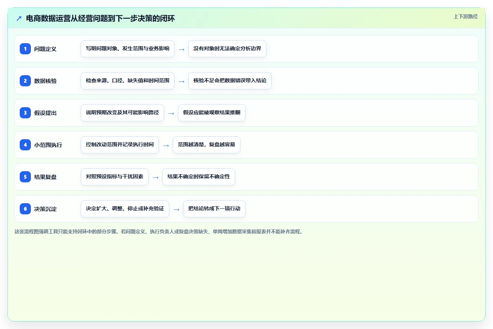Click the 对照预设指标与干扰因素 box

click(115, 177)
